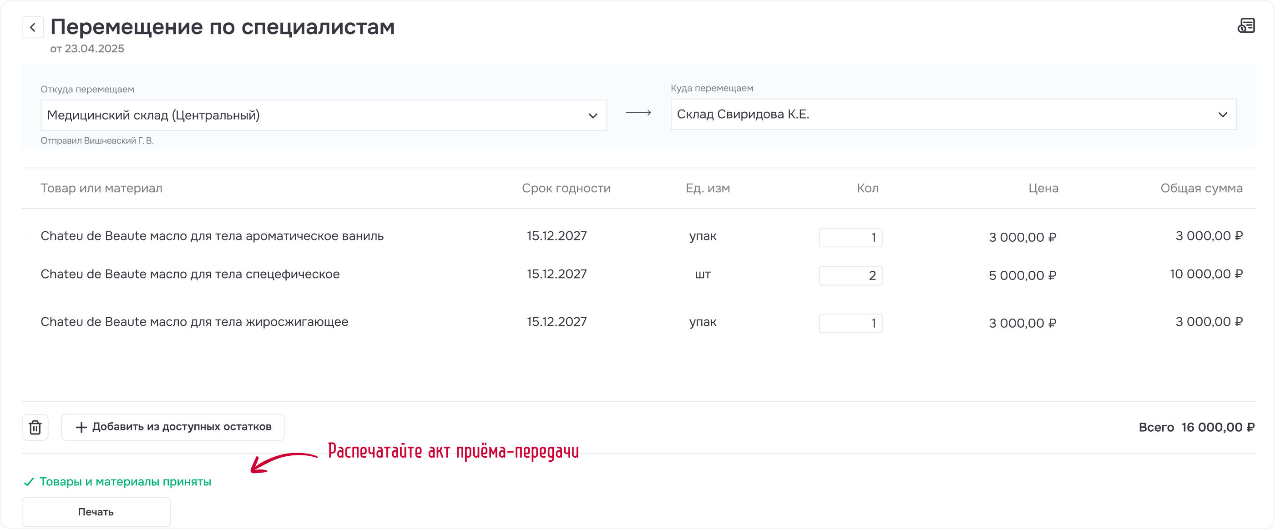
Task: Click the 'упак' unit in жиросжигающее row
Action: point(703,322)
